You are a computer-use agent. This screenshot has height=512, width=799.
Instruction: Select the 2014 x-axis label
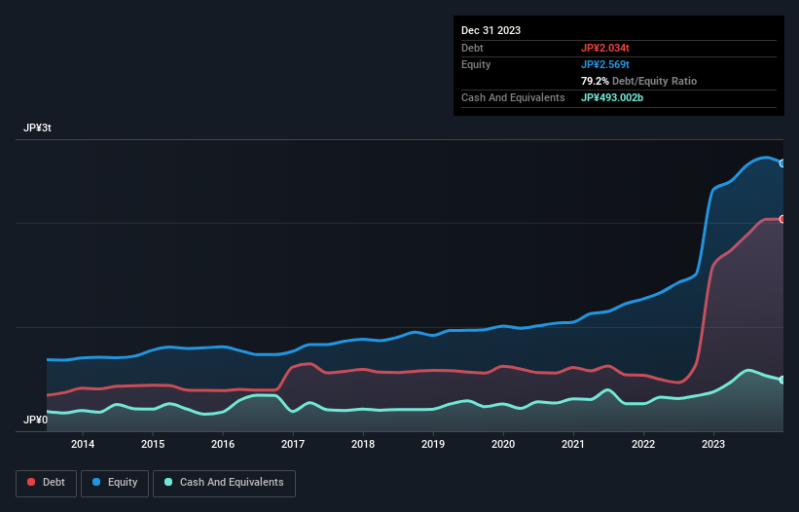coord(83,445)
